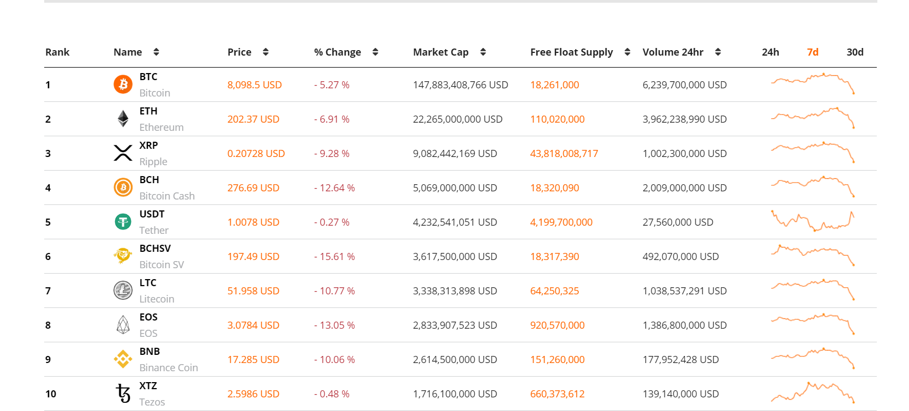The height and width of the screenshot is (411, 909).
Task: Open the Bitcoin SV name link
Action: click(x=162, y=264)
